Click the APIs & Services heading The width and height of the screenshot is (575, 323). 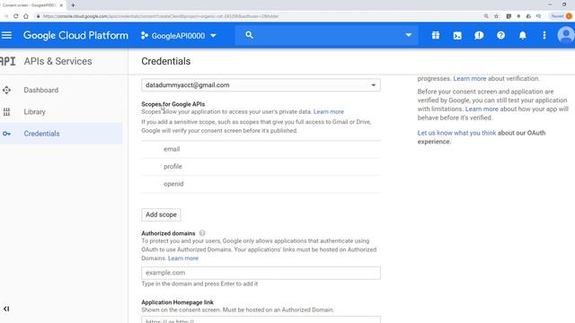pos(57,61)
